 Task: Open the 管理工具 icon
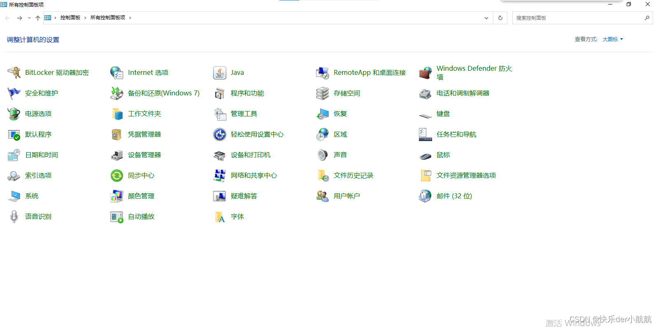click(x=220, y=114)
